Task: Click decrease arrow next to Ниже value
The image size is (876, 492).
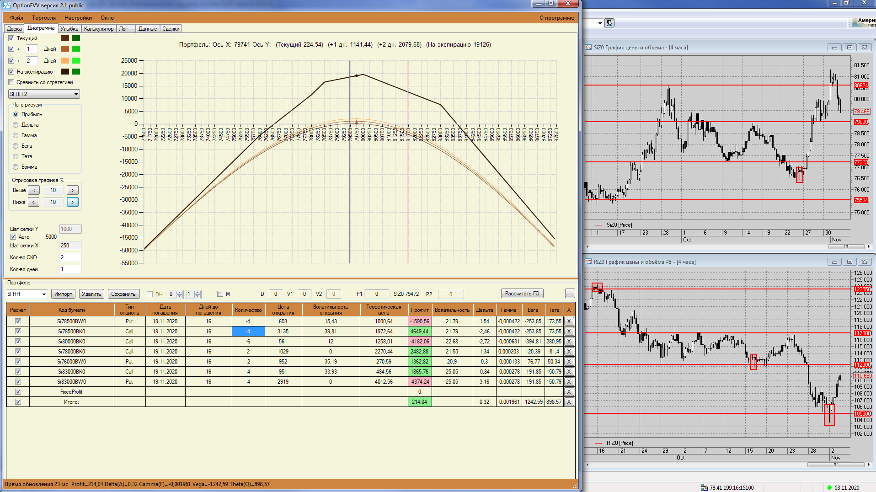Action: pyautogui.click(x=34, y=202)
